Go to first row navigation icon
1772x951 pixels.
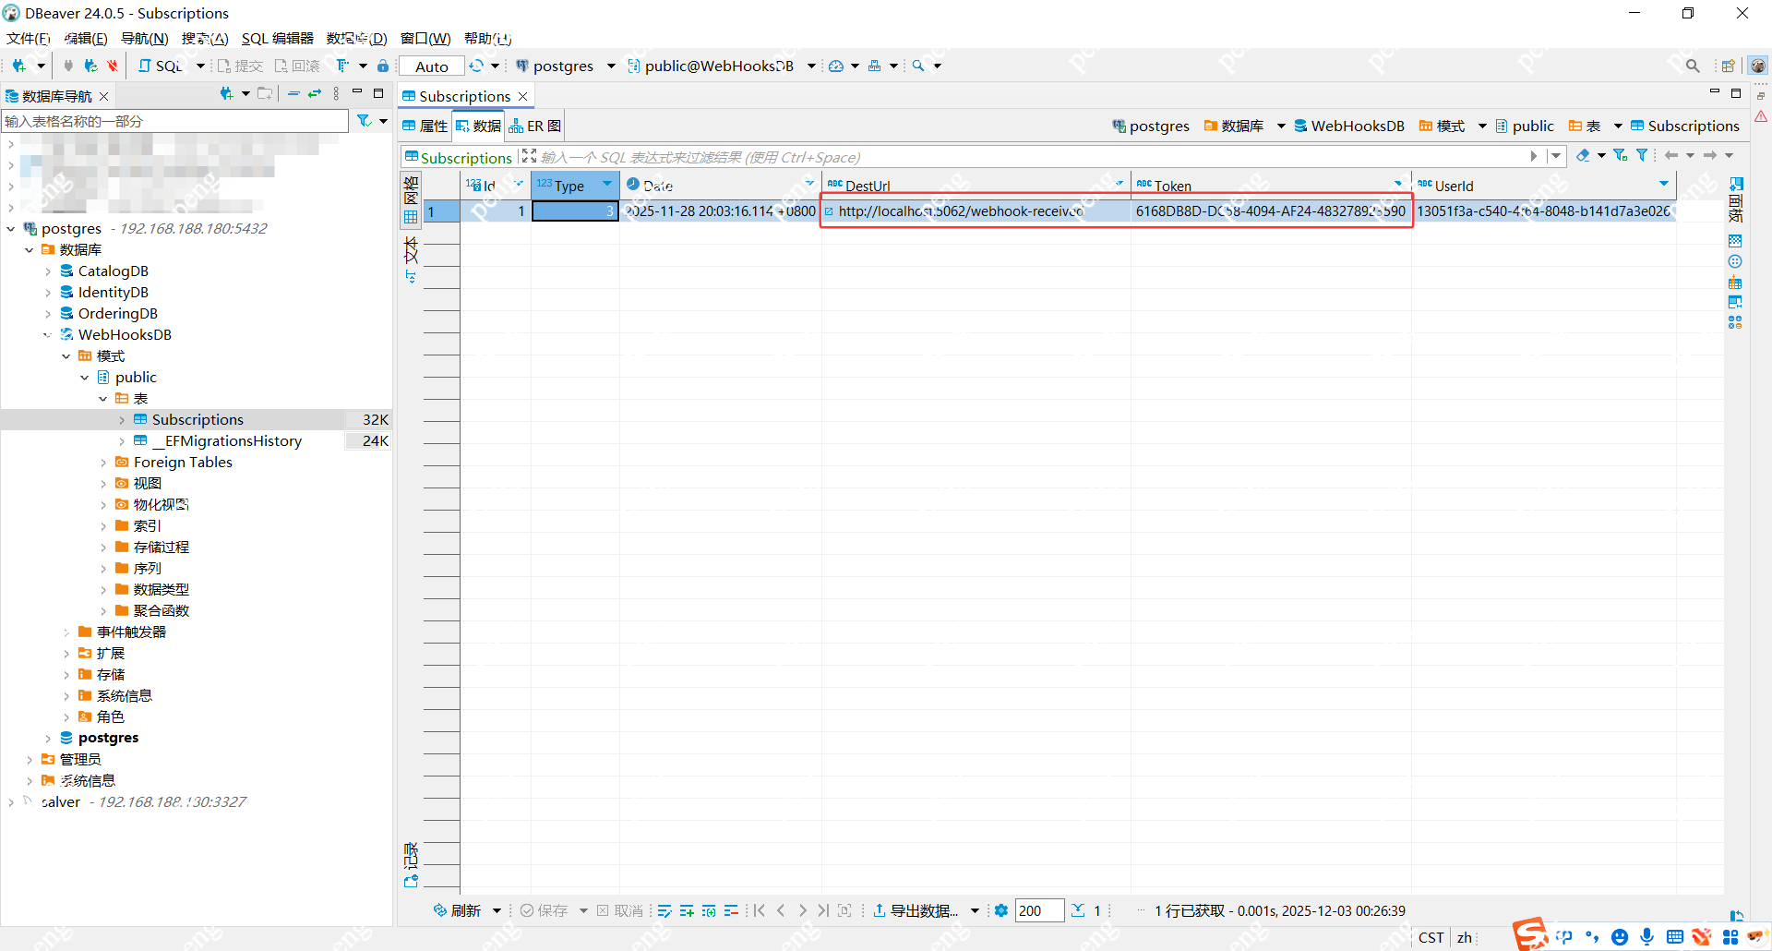pos(760,910)
